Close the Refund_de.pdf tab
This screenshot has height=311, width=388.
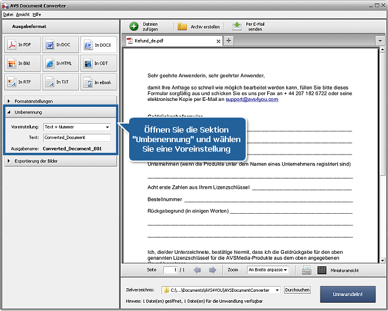218,41
